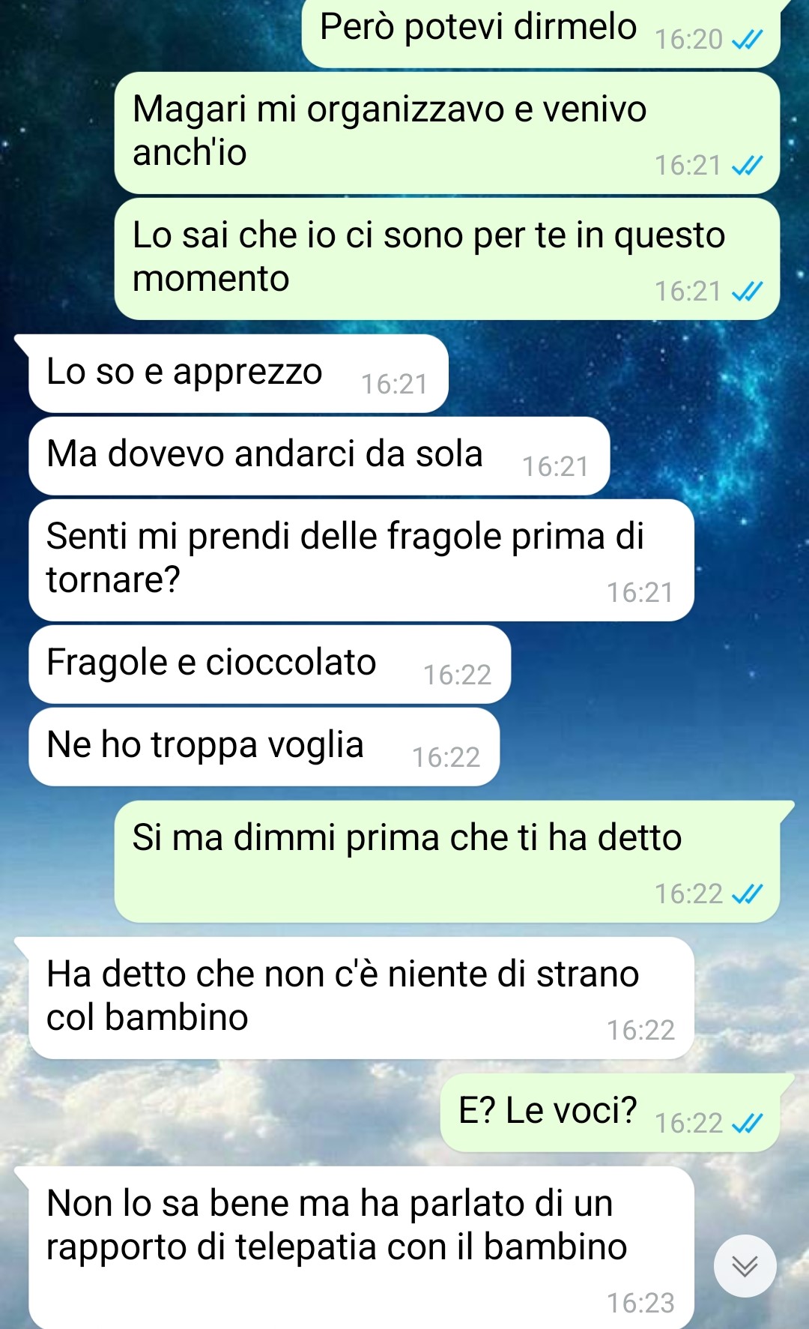Select the 'Ne ho troppa voglia' message
The height and width of the screenshot is (1329, 809).
tap(264, 747)
